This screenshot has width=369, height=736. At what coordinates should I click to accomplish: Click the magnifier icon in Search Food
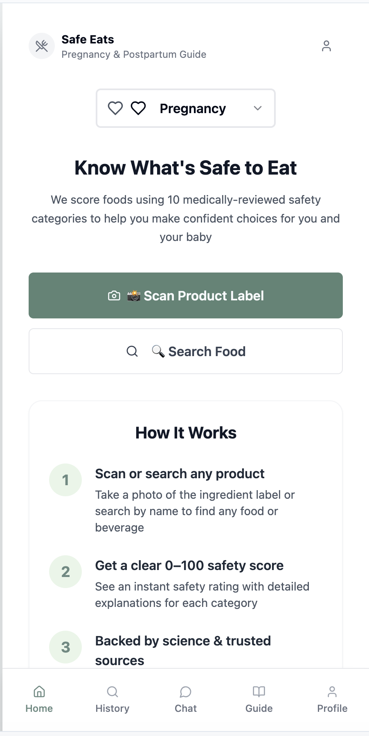pyautogui.click(x=132, y=351)
